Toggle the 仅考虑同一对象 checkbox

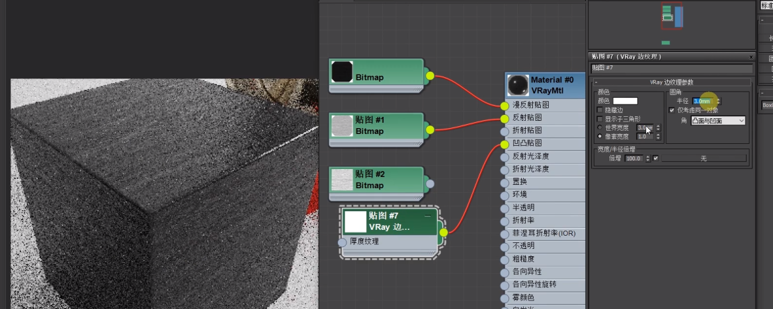[672, 110]
